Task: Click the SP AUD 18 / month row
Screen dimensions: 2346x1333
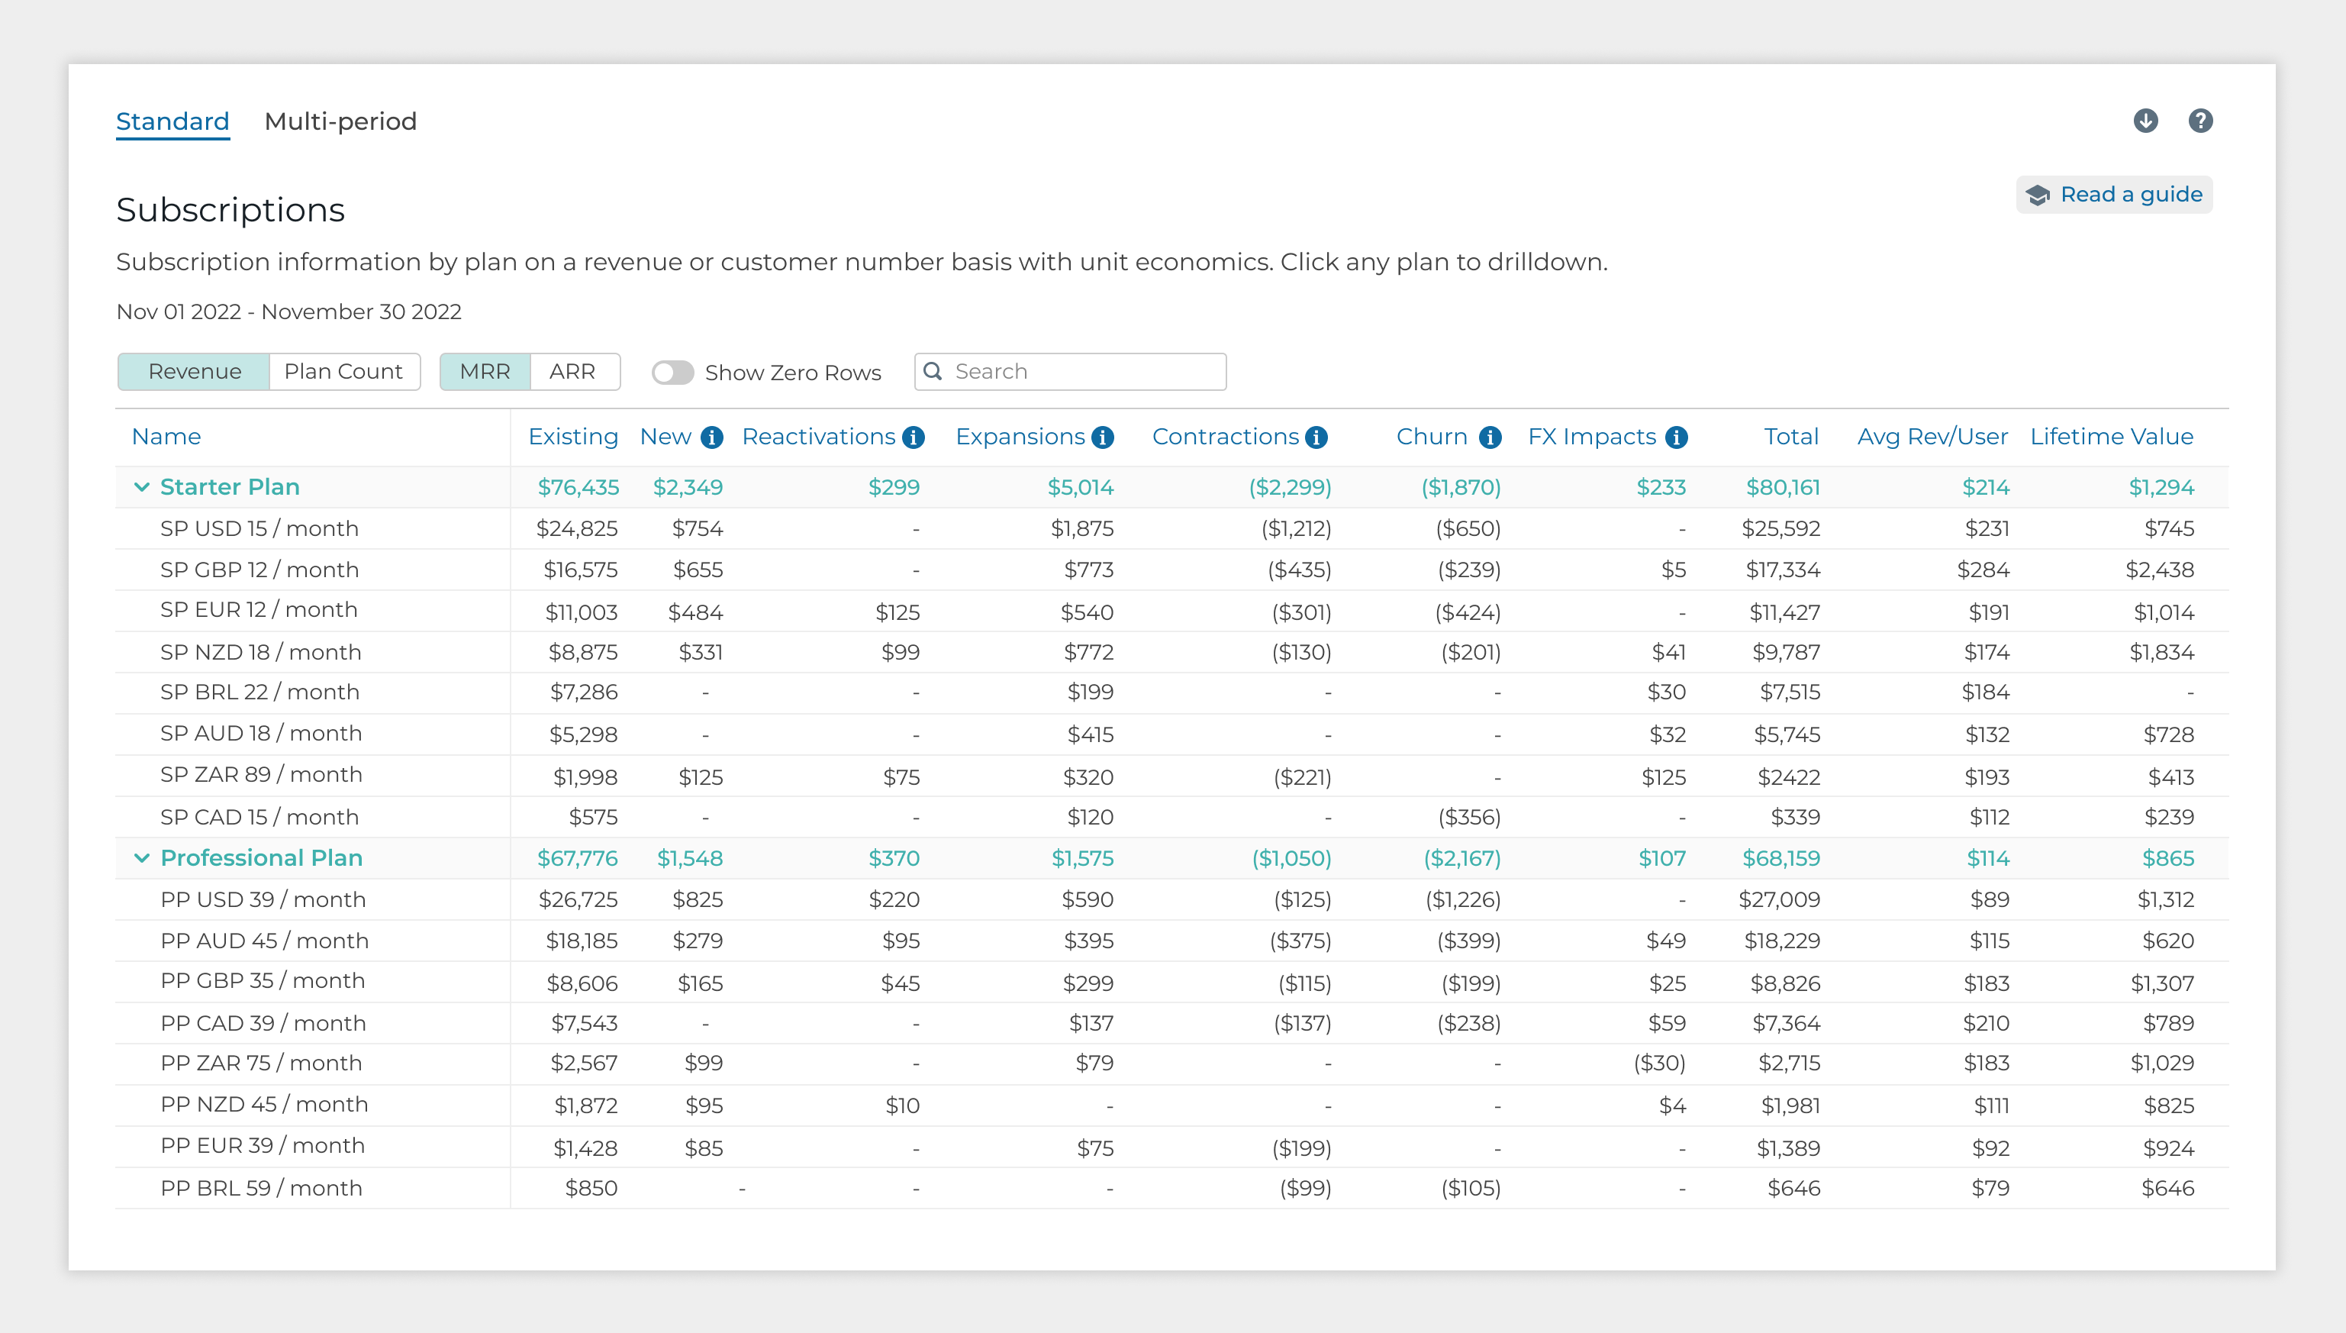Action: [1171, 734]
